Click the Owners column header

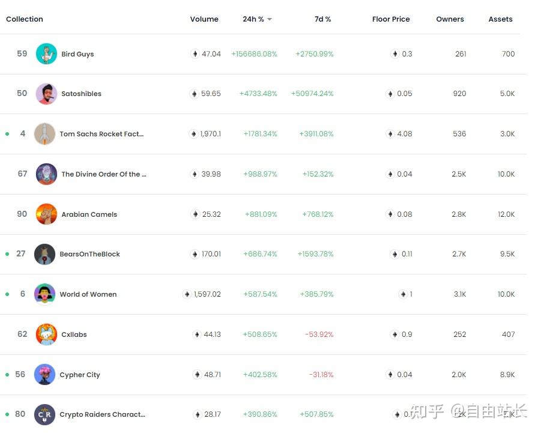[x=450, y=19]
